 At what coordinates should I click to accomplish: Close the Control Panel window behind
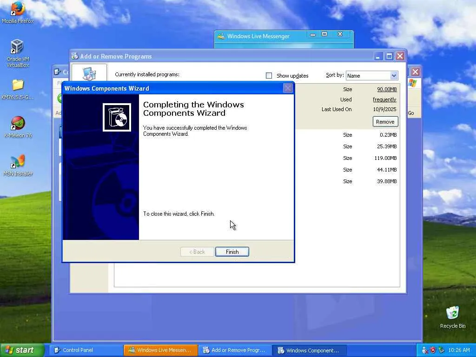point(415,72)
